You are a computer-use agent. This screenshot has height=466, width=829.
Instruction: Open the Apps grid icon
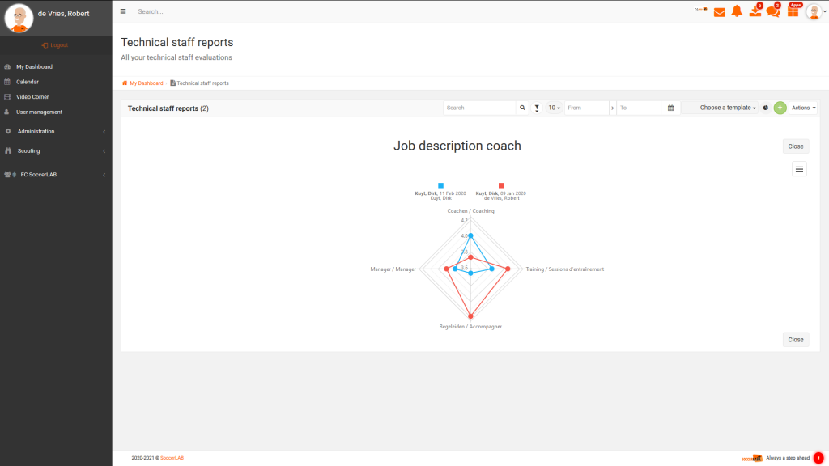pyautogui.click(x=793, y=11)
